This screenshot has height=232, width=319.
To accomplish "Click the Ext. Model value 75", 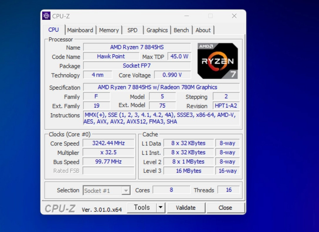I will point(162,105).
